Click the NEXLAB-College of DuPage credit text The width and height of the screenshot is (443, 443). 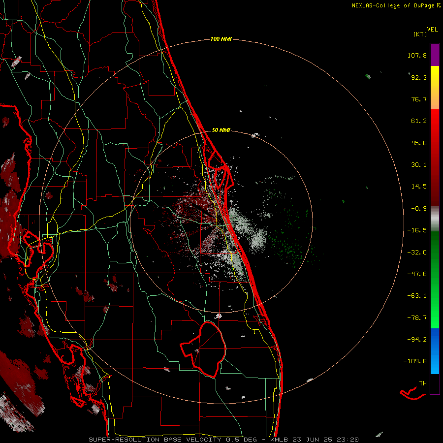click(x=396, y=5)
